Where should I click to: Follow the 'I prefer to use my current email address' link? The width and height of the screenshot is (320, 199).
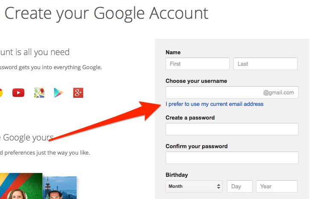pos(215,104)
